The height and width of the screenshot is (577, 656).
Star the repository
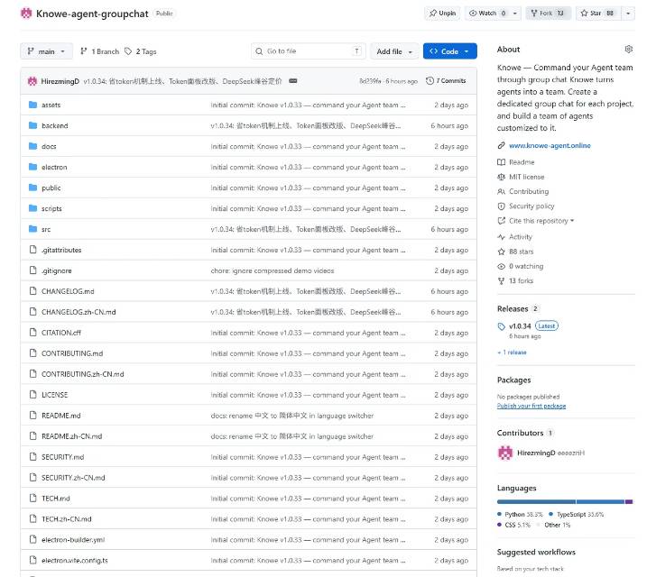pyautogui.click(x=598, y=14)
